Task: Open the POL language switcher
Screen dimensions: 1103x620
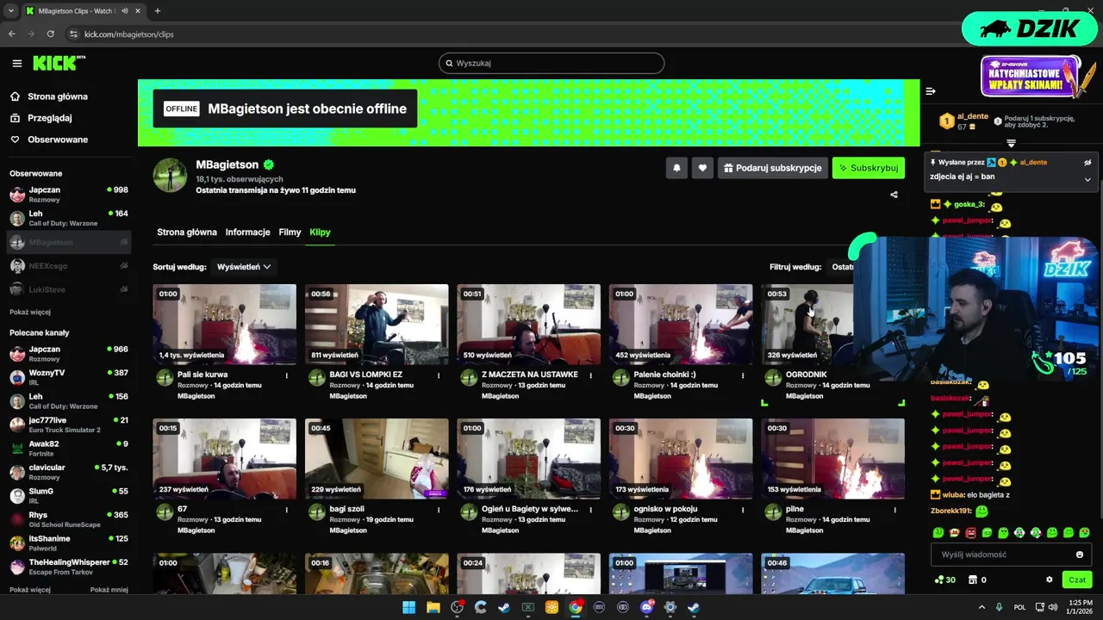Action: tap(1020, 607)
